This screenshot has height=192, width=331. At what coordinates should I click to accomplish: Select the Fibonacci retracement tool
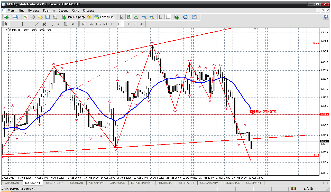51,24
